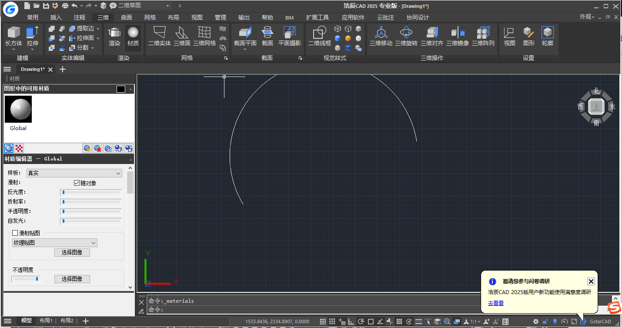
Task: Choose the 二维线框 visual style
Action: pos(320,33)
